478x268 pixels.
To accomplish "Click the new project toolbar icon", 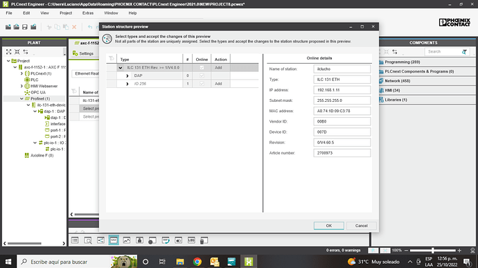I will coord(8,27).
